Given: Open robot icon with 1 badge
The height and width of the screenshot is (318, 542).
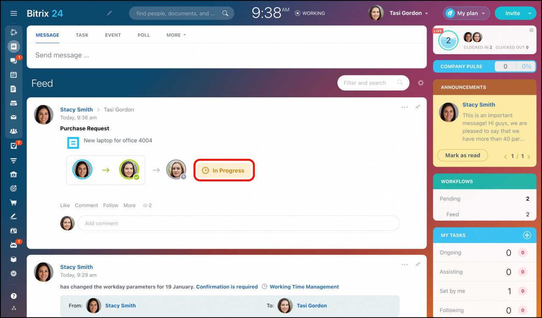Looking at the screenshot, I should pos(14,245).
